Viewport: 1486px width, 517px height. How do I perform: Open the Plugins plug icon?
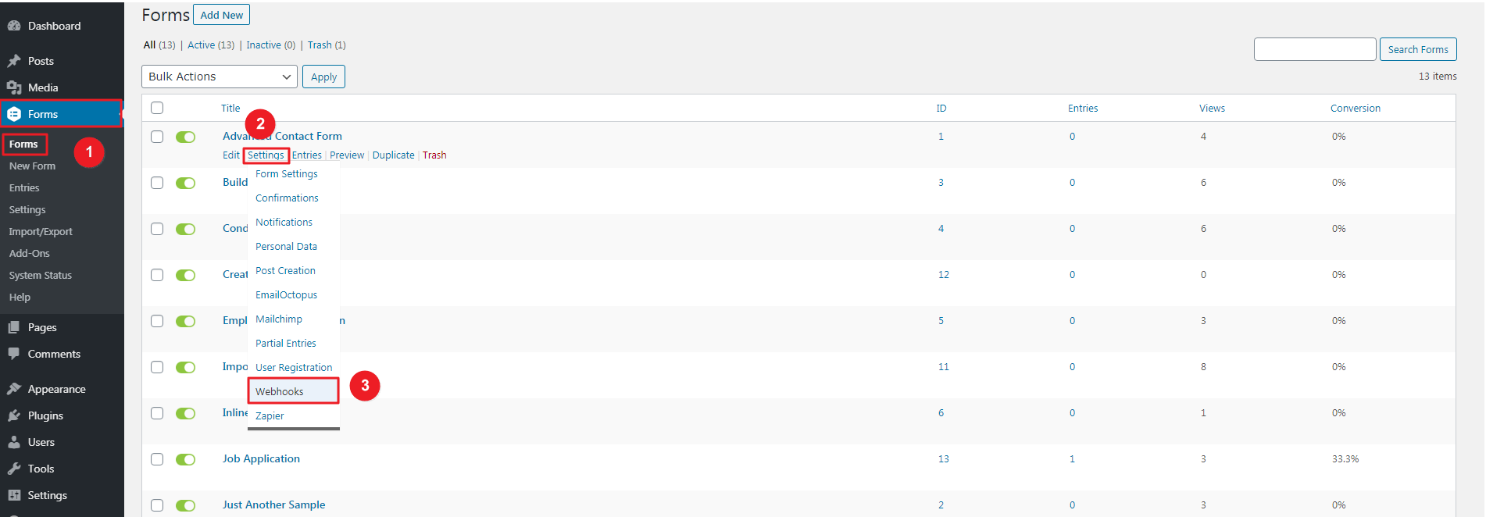(x=14, y=415)
